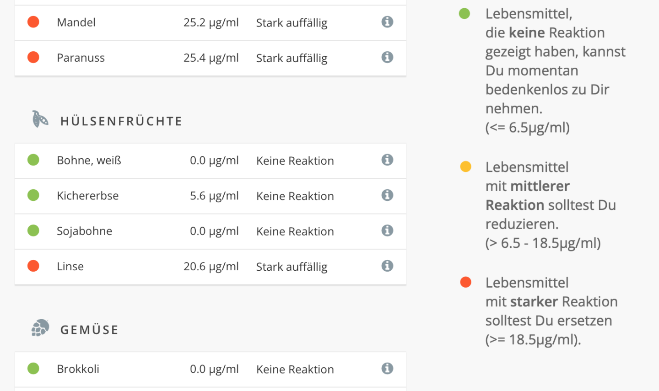This screenshot has width=659, height=391.
Task: Click the Brokkoli food name
Action: click(78, 369)
